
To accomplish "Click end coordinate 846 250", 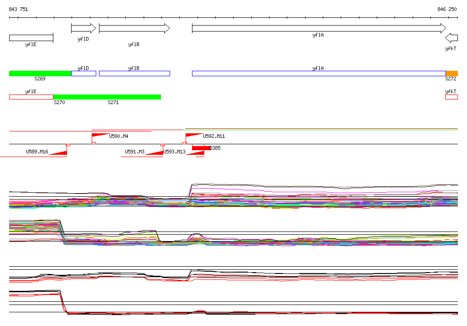I will 447,9.
